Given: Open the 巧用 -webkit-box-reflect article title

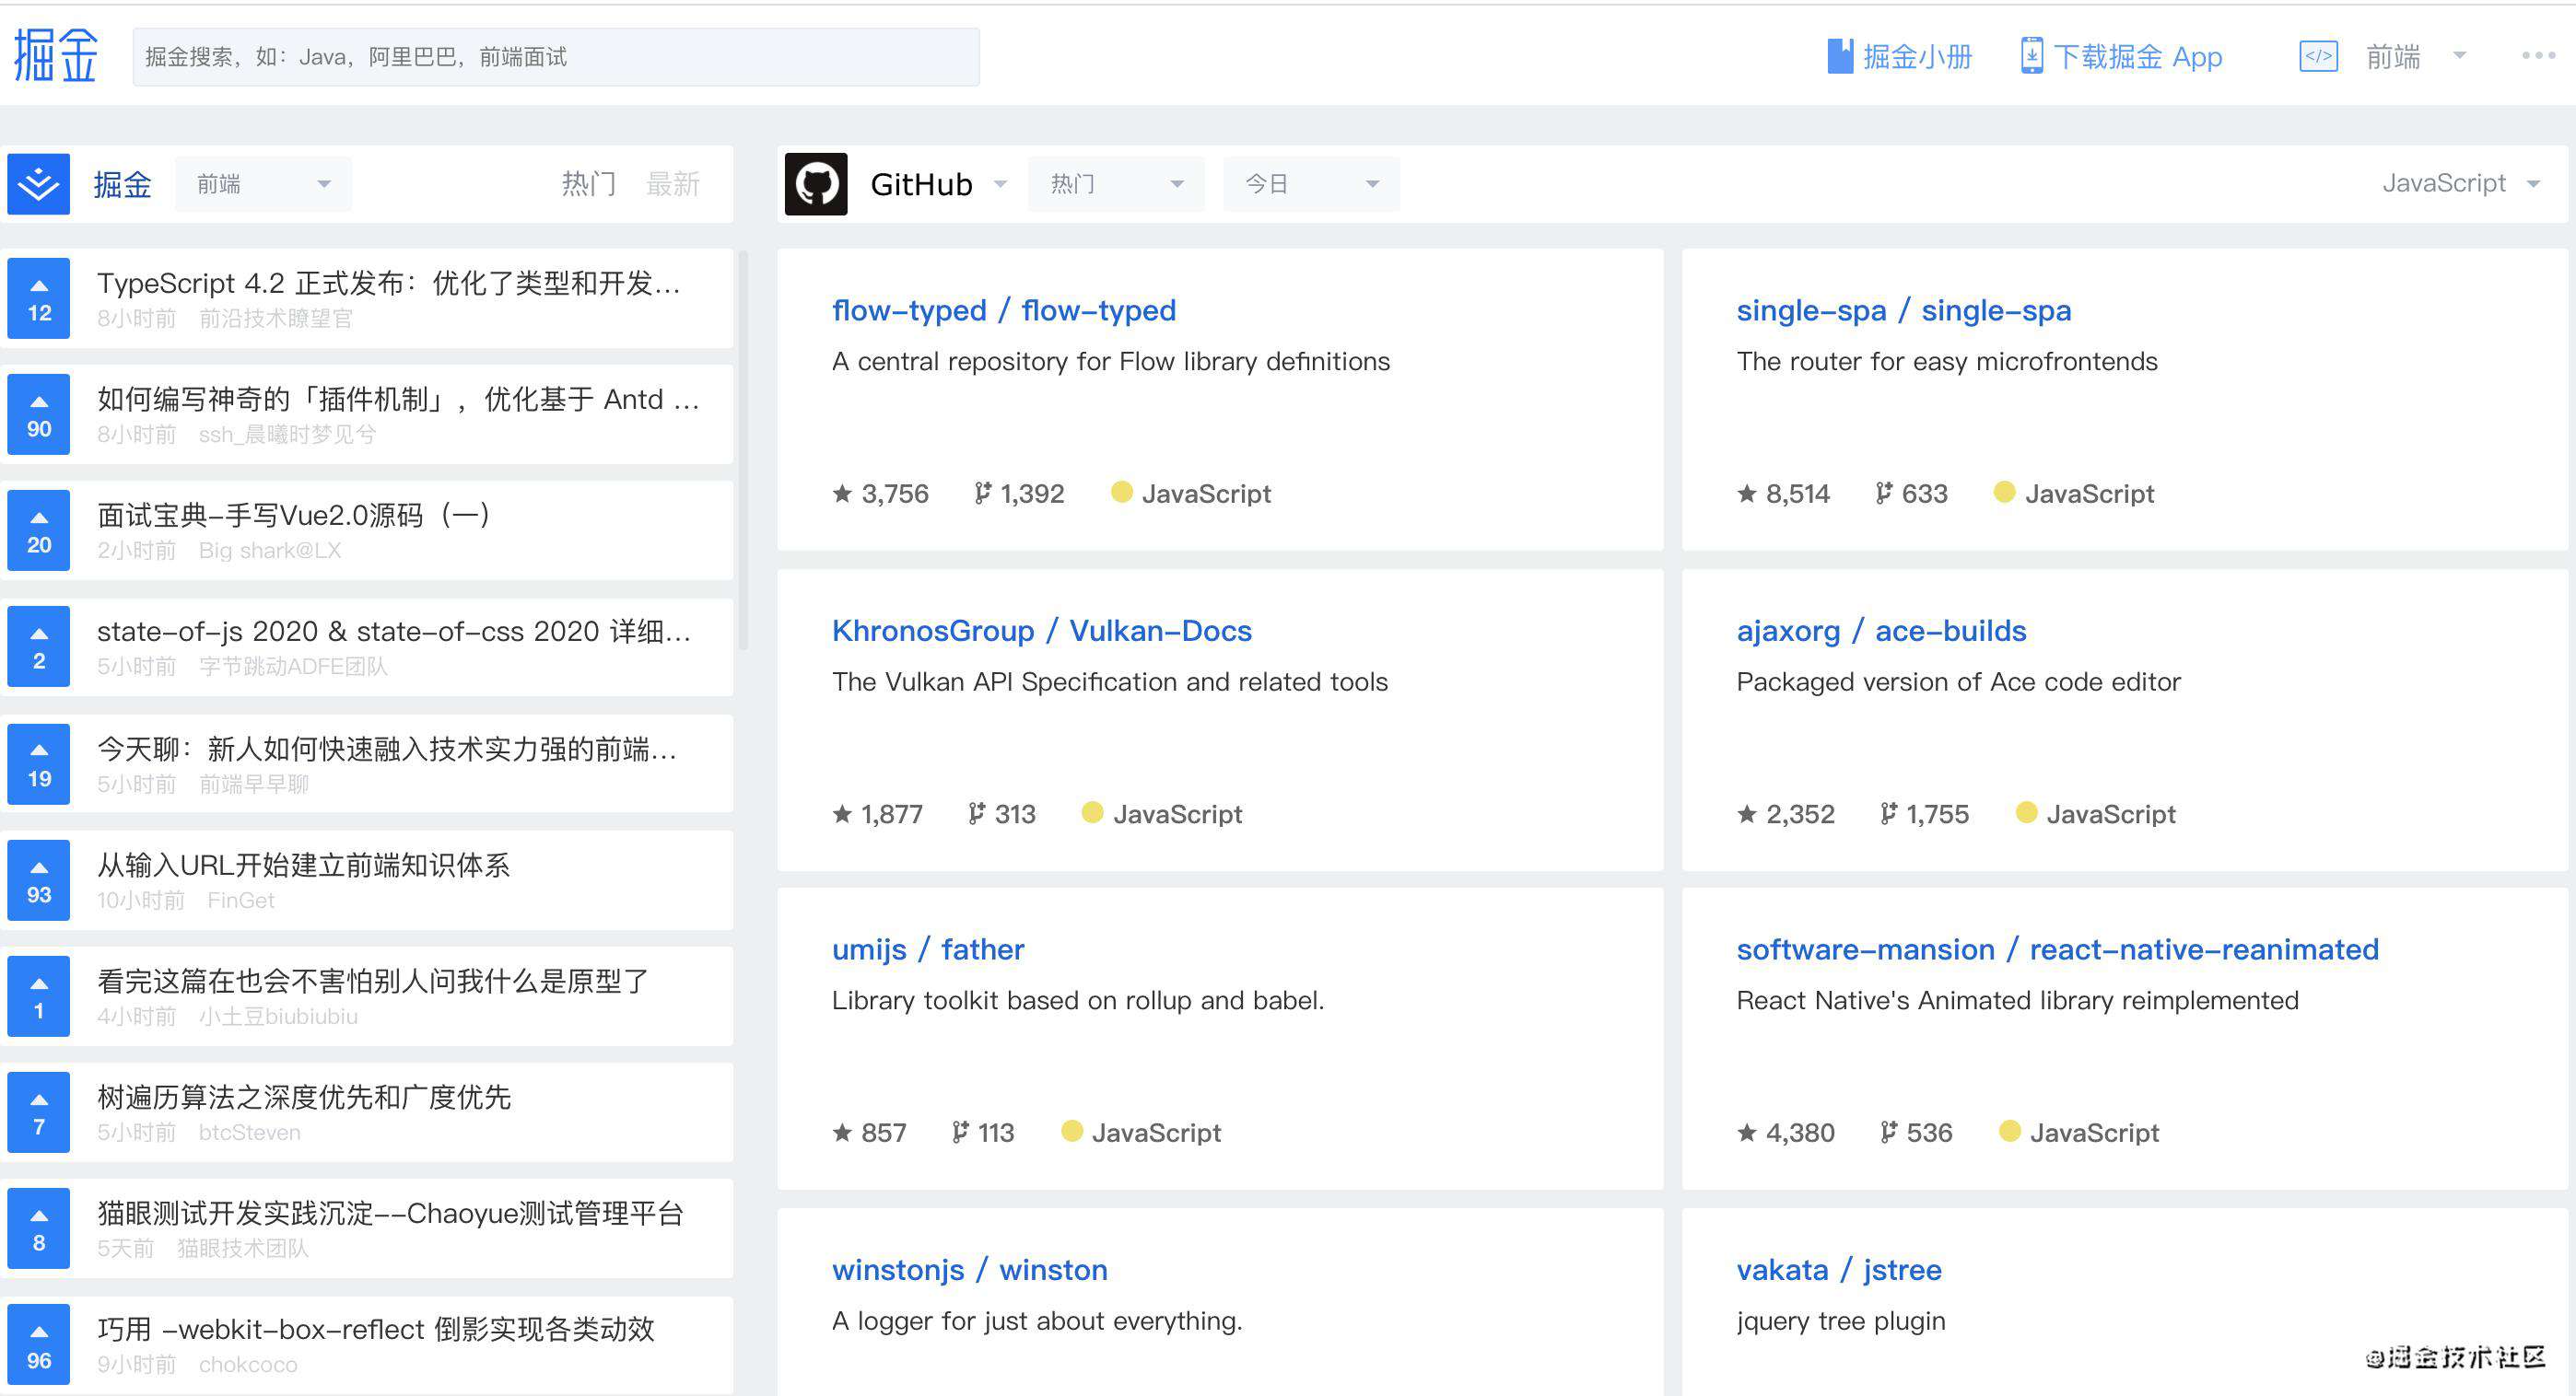Looking at the screenshot, I should (376, 1329).
